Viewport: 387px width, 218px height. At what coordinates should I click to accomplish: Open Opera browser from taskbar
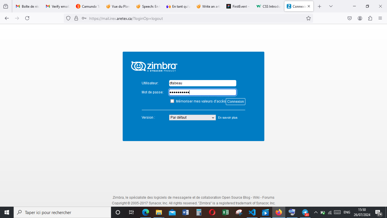click(212, 212)
